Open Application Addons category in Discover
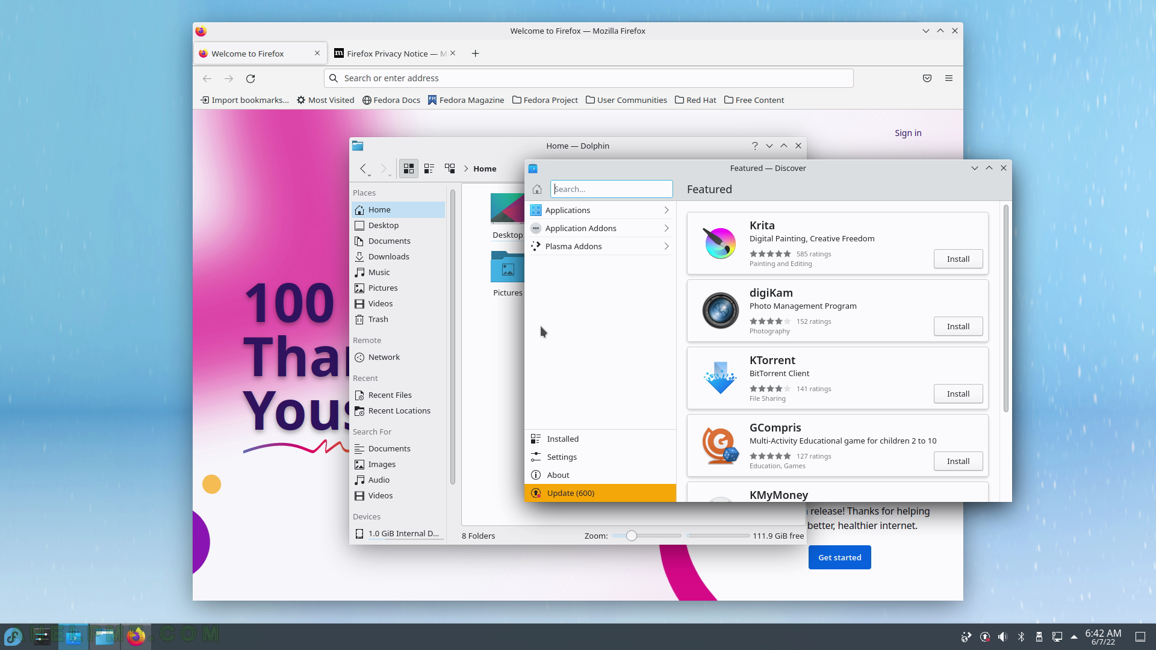This screenshot has width=1156, height=650. (600, 228)
